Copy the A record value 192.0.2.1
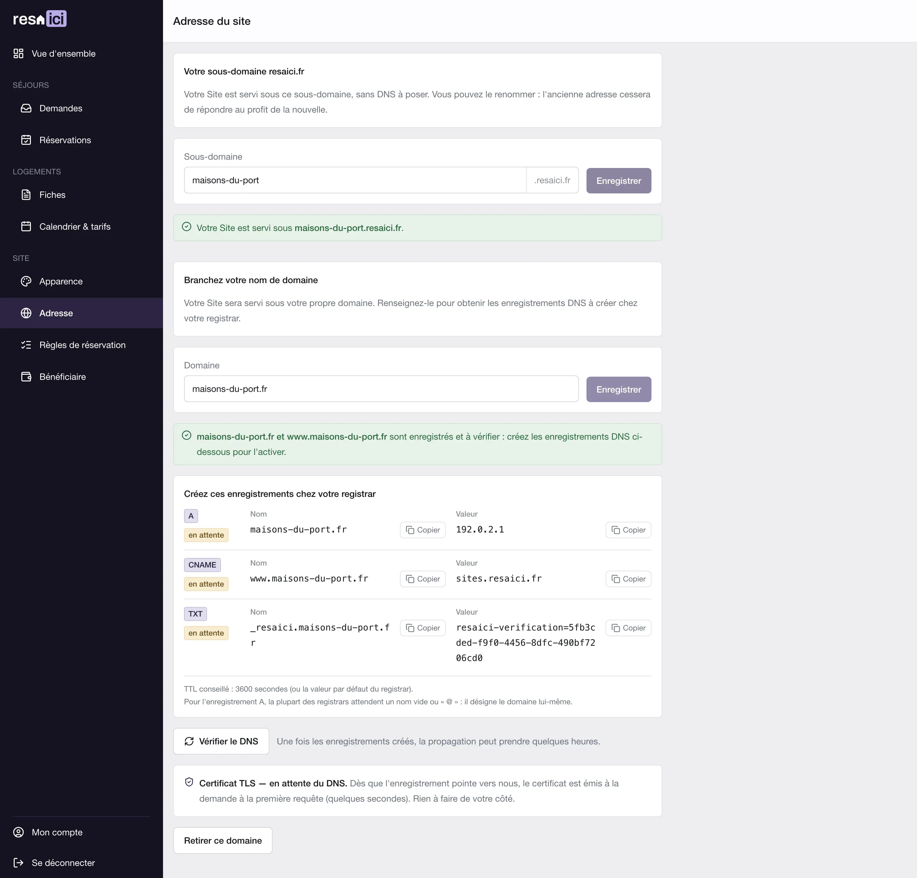This screenshot has width=917, height=878. 628,530
